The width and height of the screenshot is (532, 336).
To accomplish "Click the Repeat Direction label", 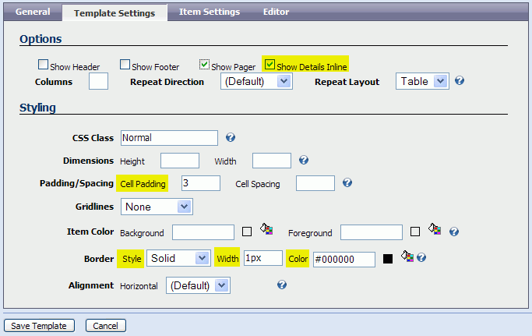I will tap(167, 82).
